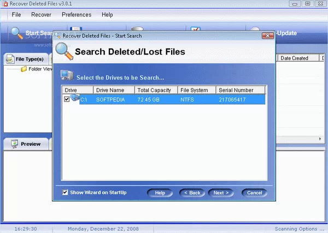
Task: Click the Cancel button
Action: pos(254,193)
